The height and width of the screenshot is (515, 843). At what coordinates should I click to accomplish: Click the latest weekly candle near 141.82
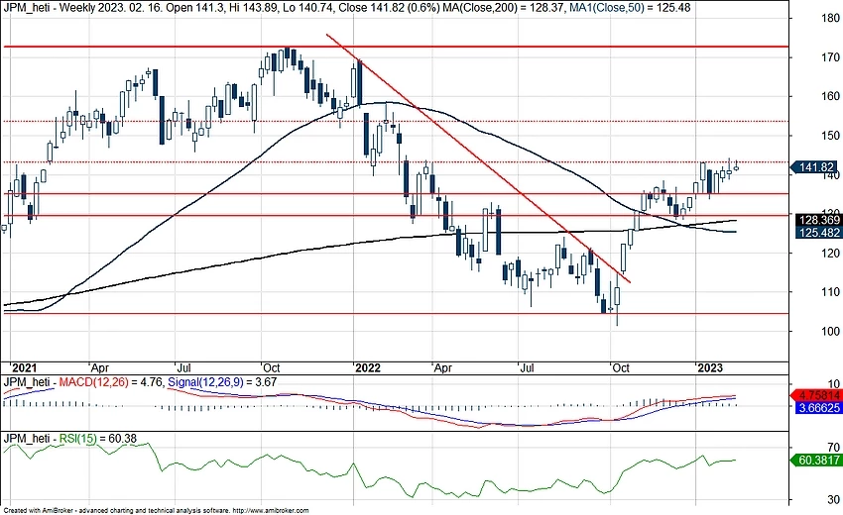[x=736, y=167]
